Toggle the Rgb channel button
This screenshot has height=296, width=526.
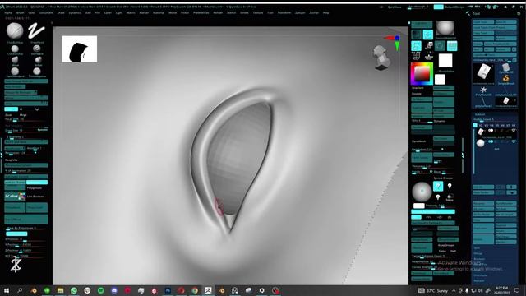(x=37, y=109)
